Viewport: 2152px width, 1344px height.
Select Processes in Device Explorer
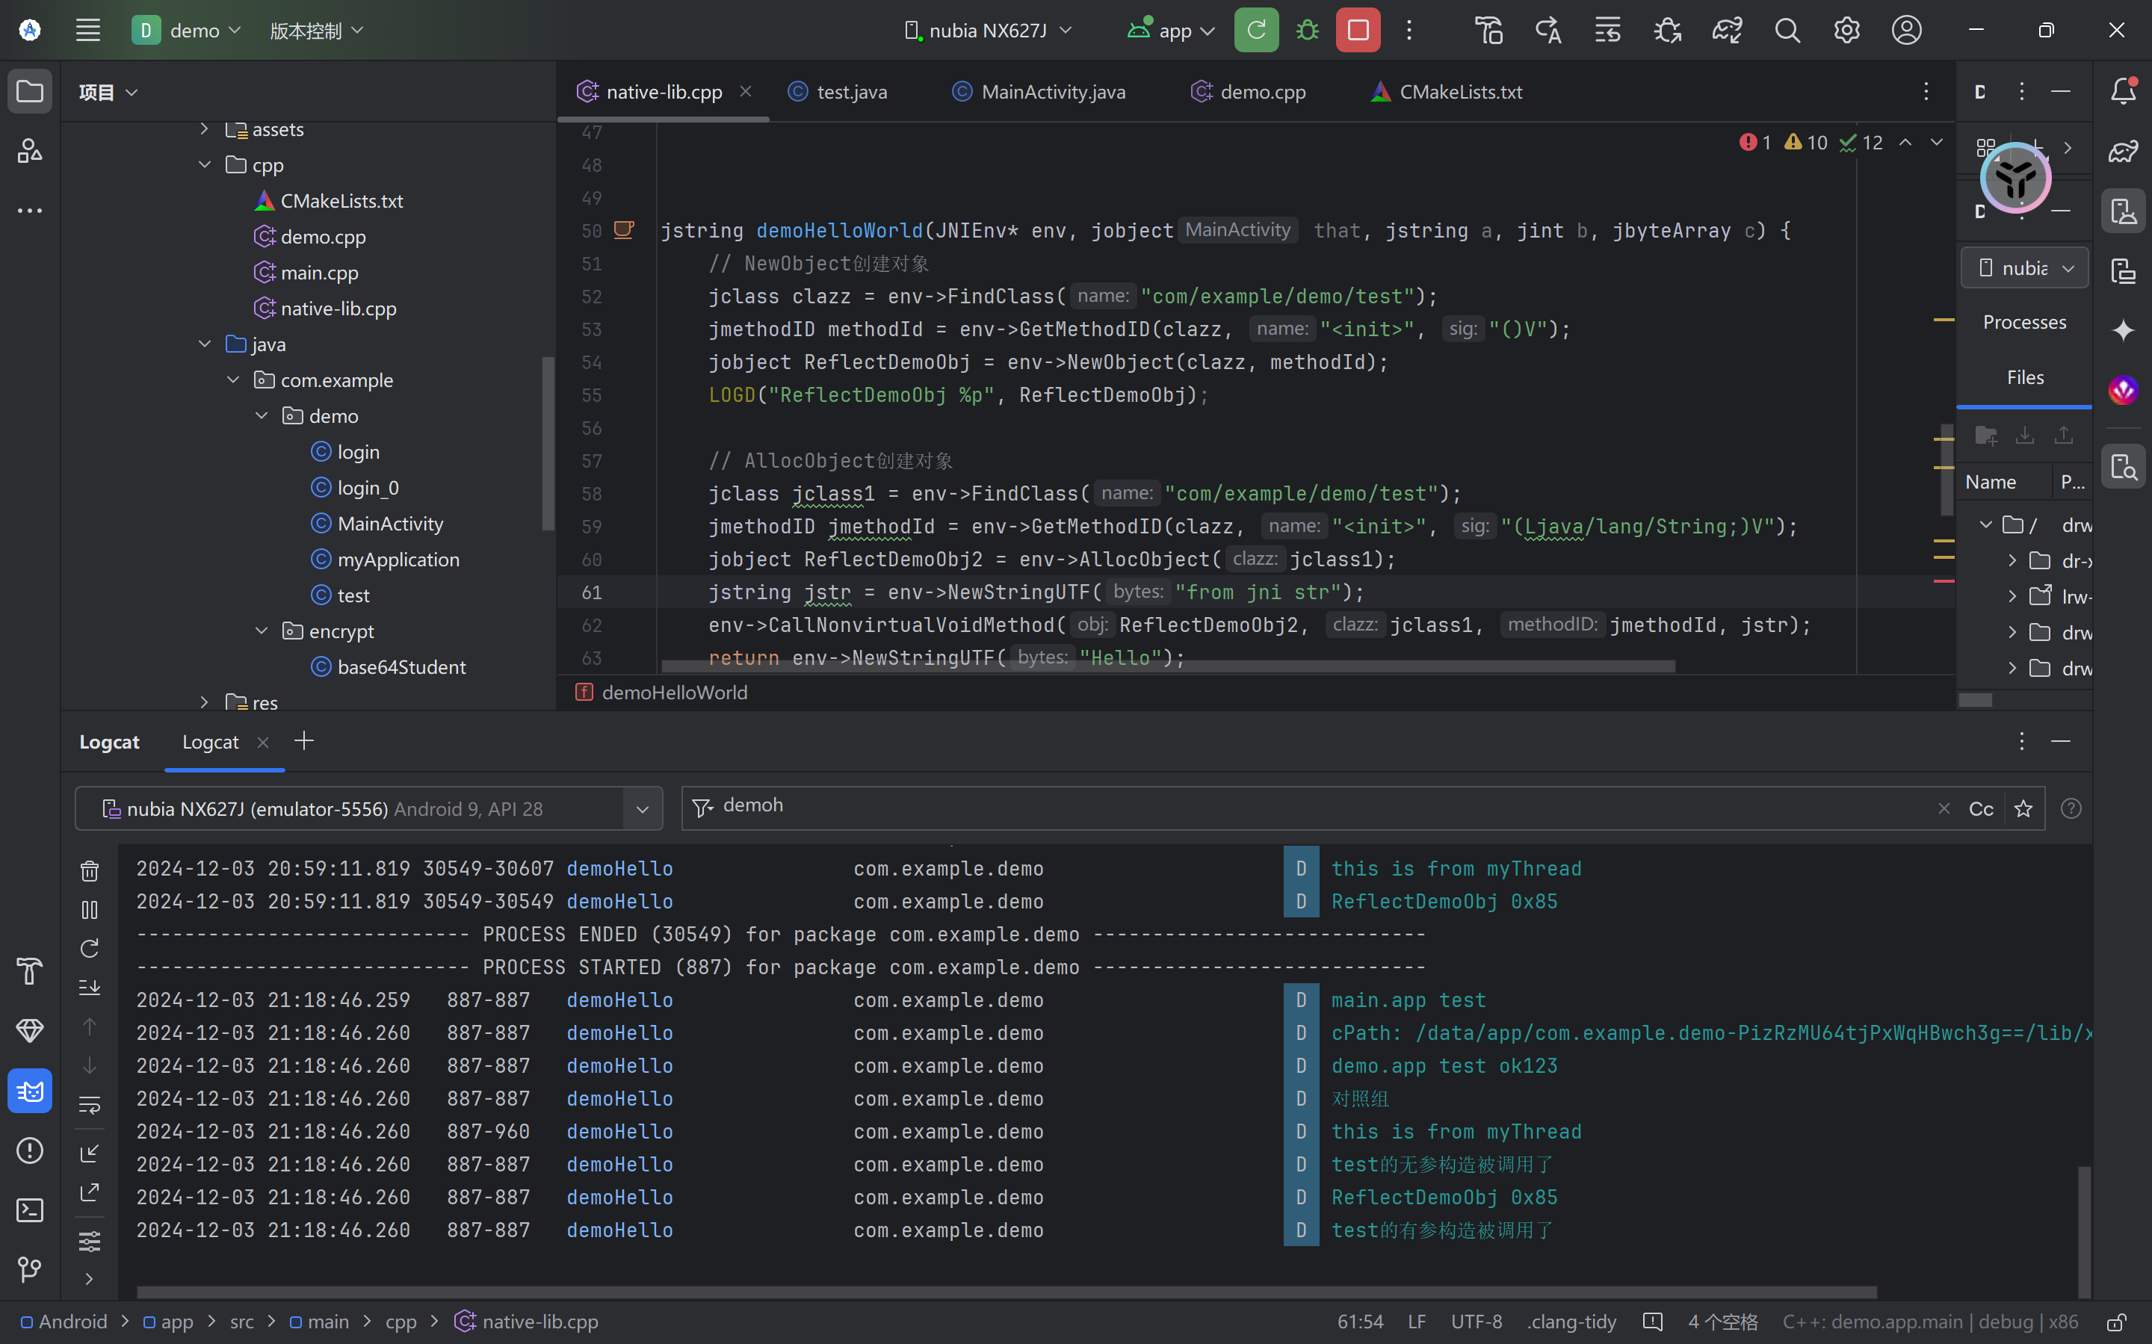(2024, 322)
